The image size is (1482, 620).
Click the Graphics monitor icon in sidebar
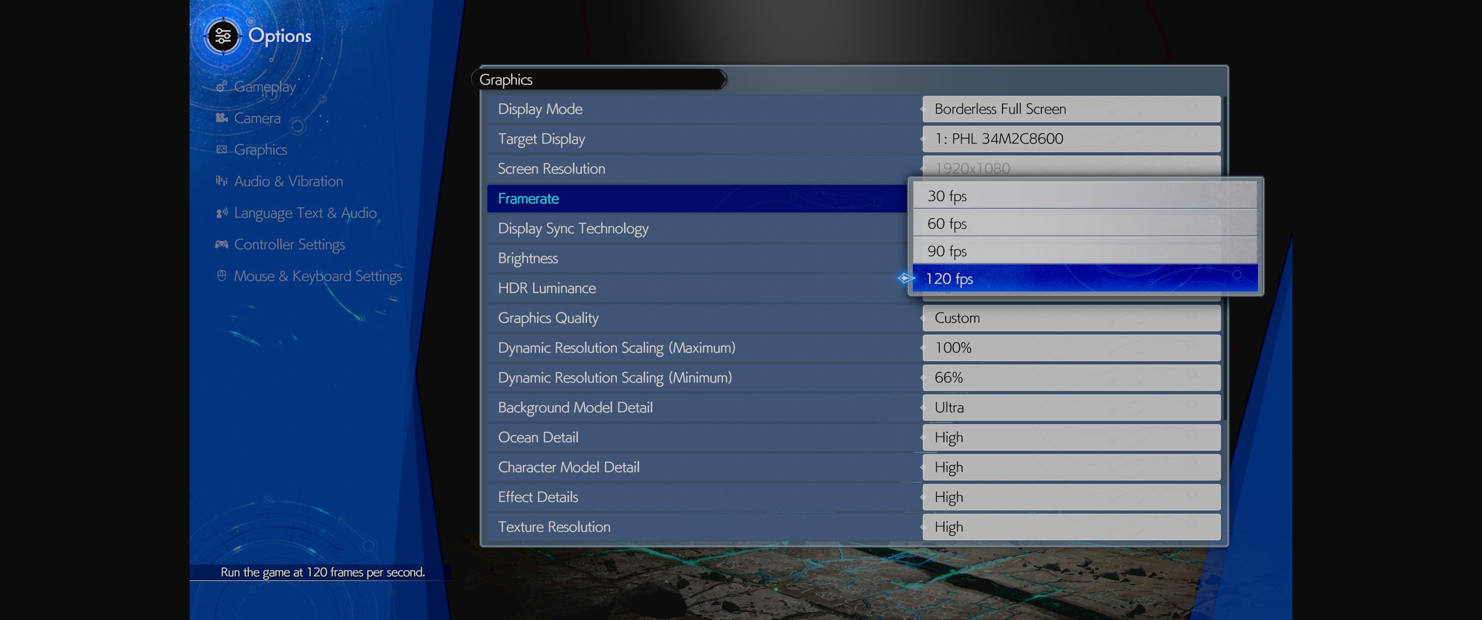click(x=221, y=149)
